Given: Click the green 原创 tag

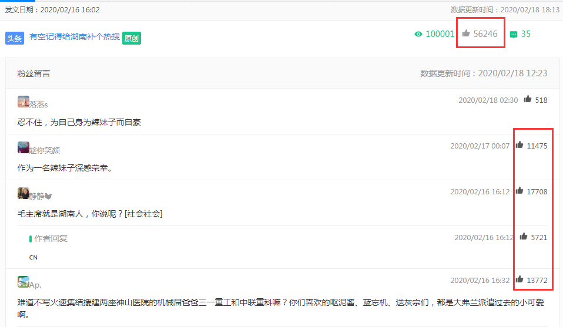Looking at the screenshot, I should point(132,38).
